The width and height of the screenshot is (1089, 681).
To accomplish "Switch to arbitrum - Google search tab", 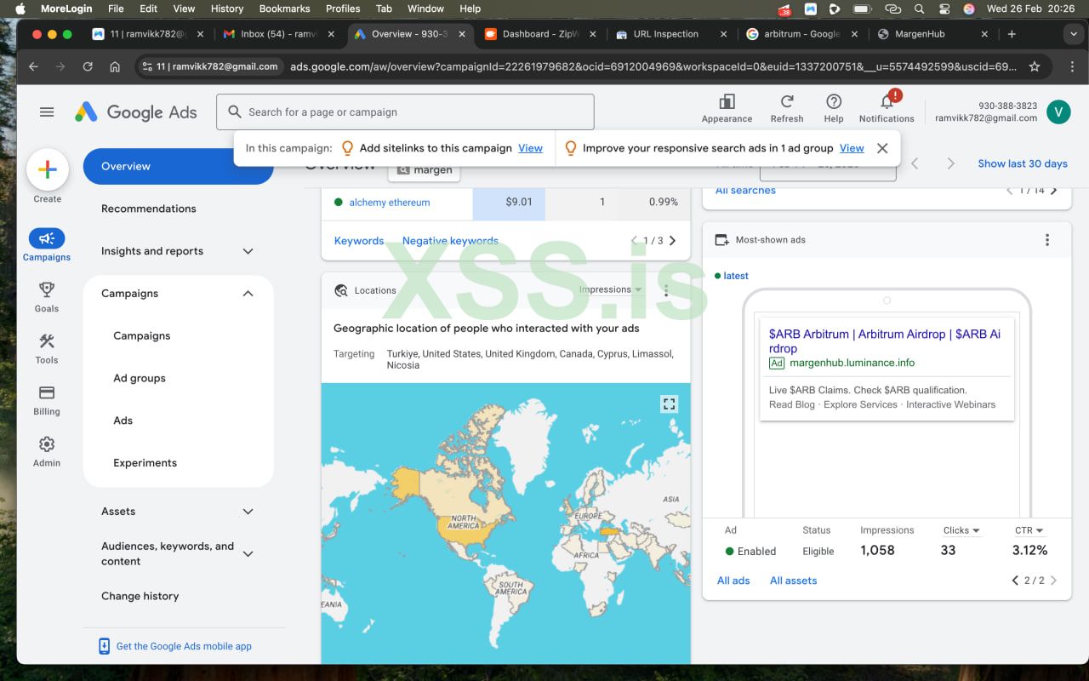I will coord(800,34).
